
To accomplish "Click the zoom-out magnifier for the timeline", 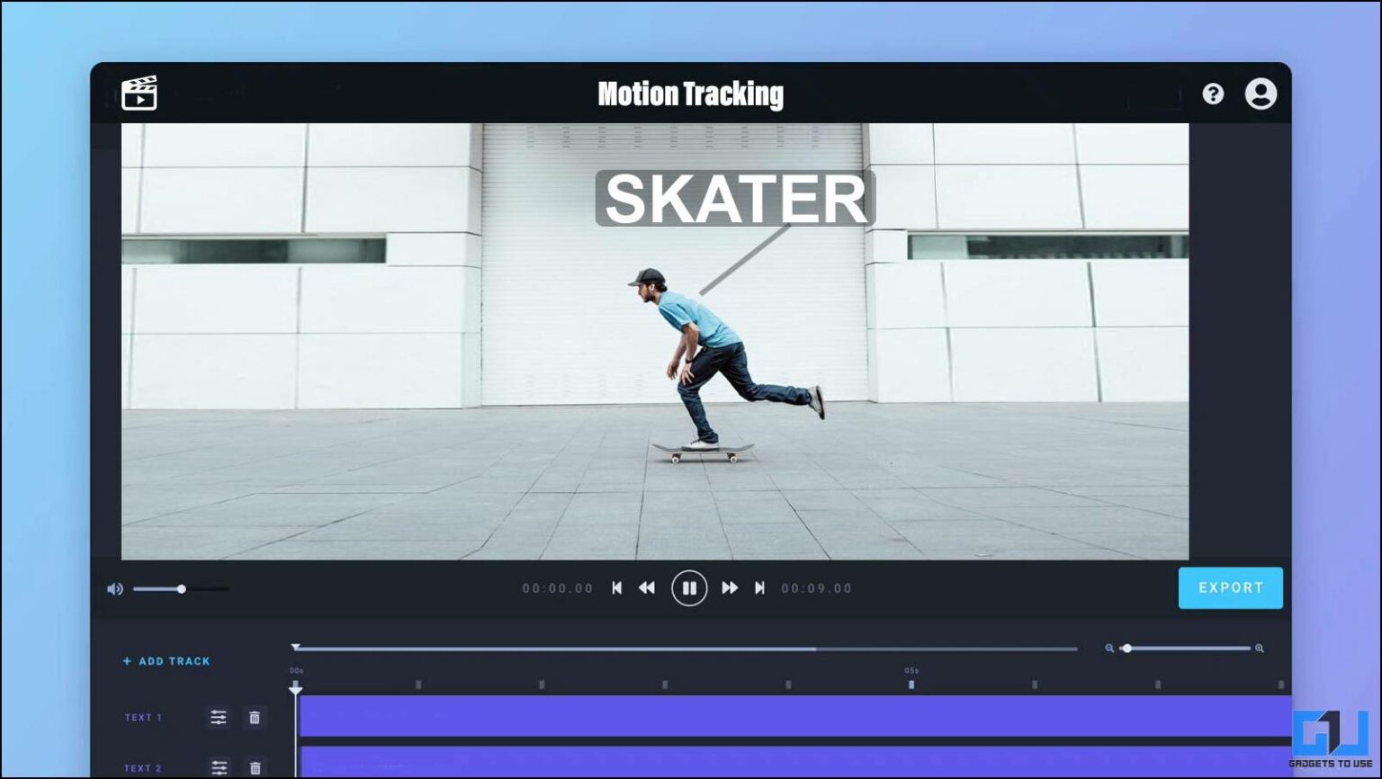I will pyautogui.click(x=1111, y=648).
